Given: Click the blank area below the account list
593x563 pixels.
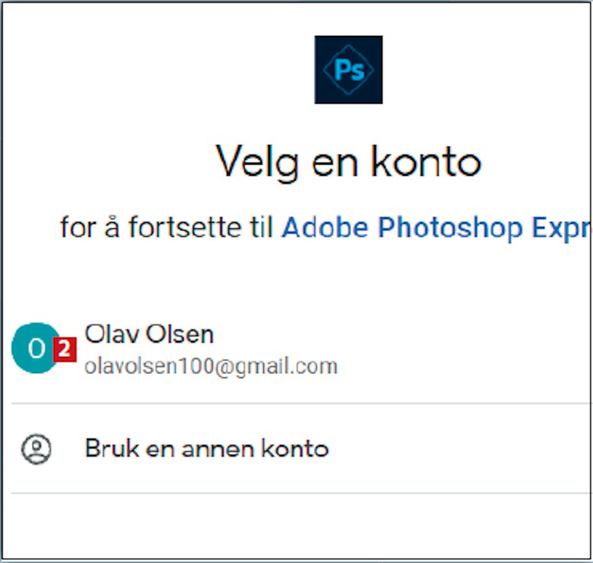Looking at the screenshot, I should pos(296,526).
